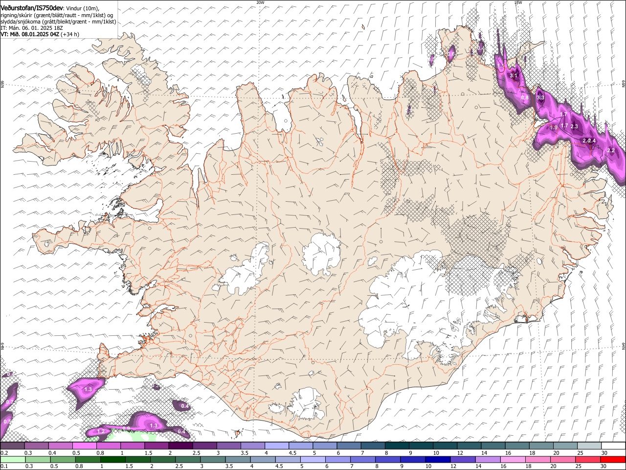Pick the light lavender swatch between 4 and 4.5, top row
The width and height of the screenshot is (626, 470).
coord(276,446)
